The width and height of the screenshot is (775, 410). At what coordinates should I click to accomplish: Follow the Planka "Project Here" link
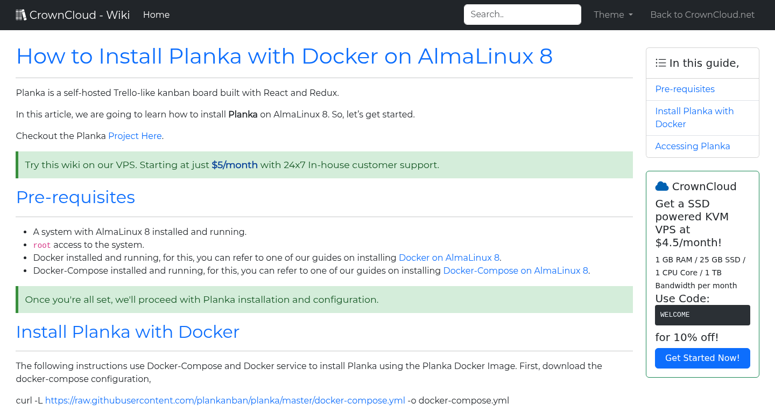click(135, 136)
